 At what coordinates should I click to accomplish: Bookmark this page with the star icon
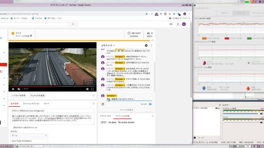(147, 14)
